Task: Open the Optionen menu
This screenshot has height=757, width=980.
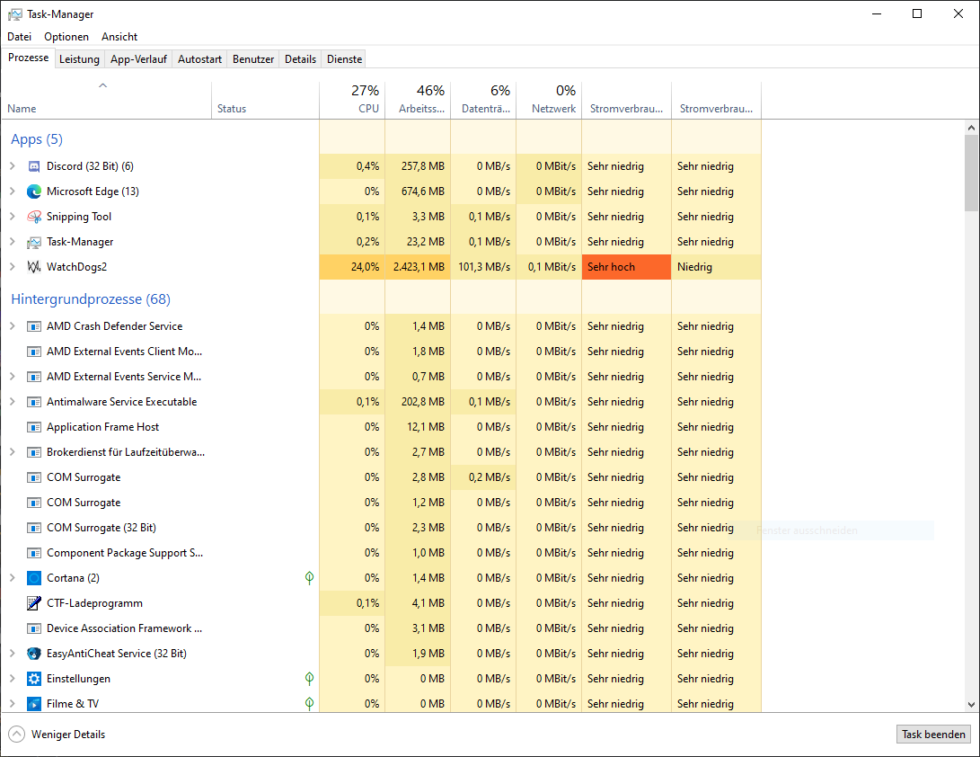Action: click(x=66, y=37)
